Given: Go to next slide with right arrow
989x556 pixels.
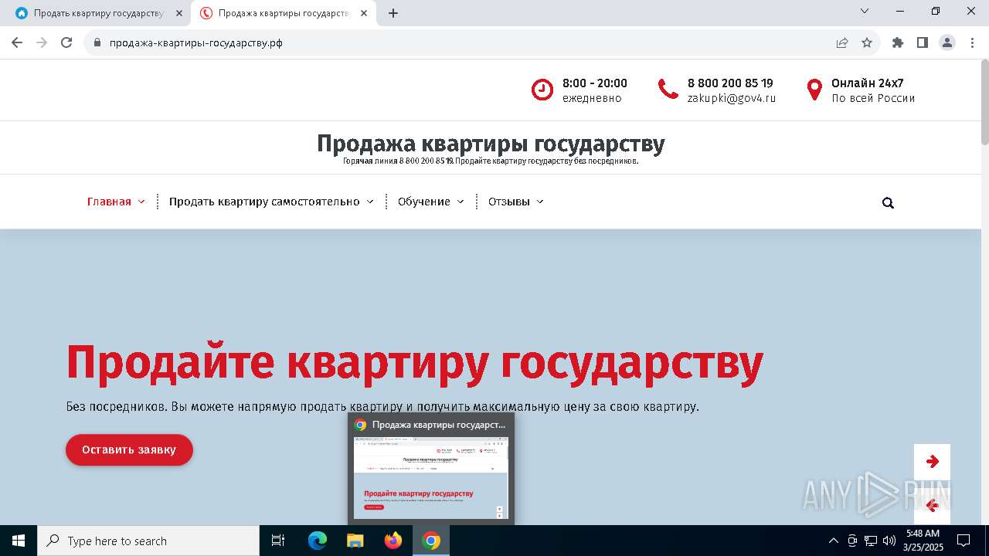Looking at the screenshot, I should coord(932,462).
